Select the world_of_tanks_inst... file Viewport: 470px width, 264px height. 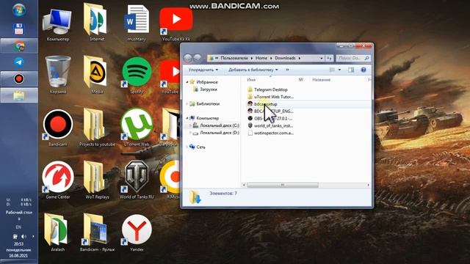(270, 125)
